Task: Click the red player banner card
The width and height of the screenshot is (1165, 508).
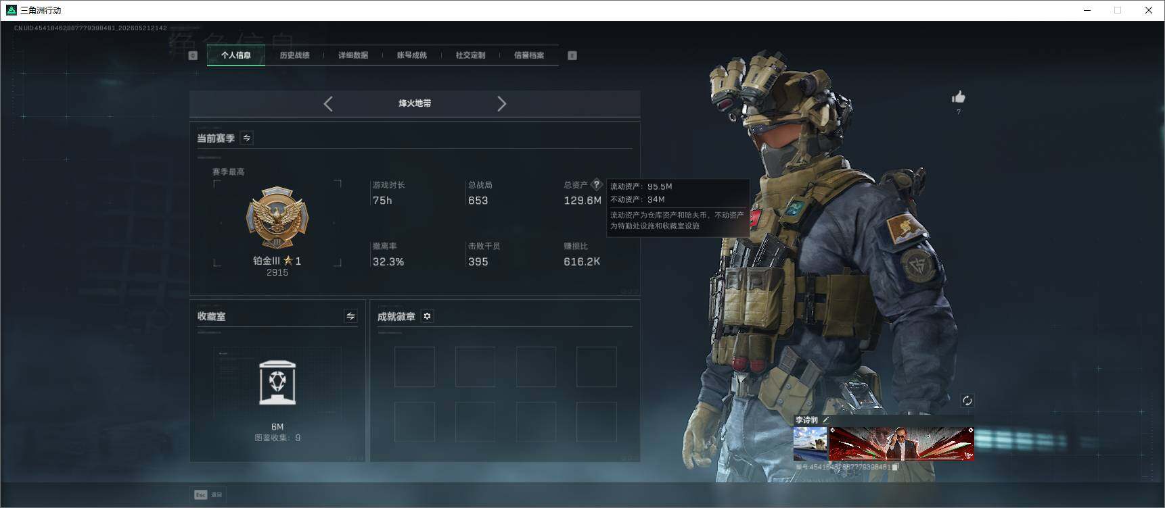Action: click(901, 443)
